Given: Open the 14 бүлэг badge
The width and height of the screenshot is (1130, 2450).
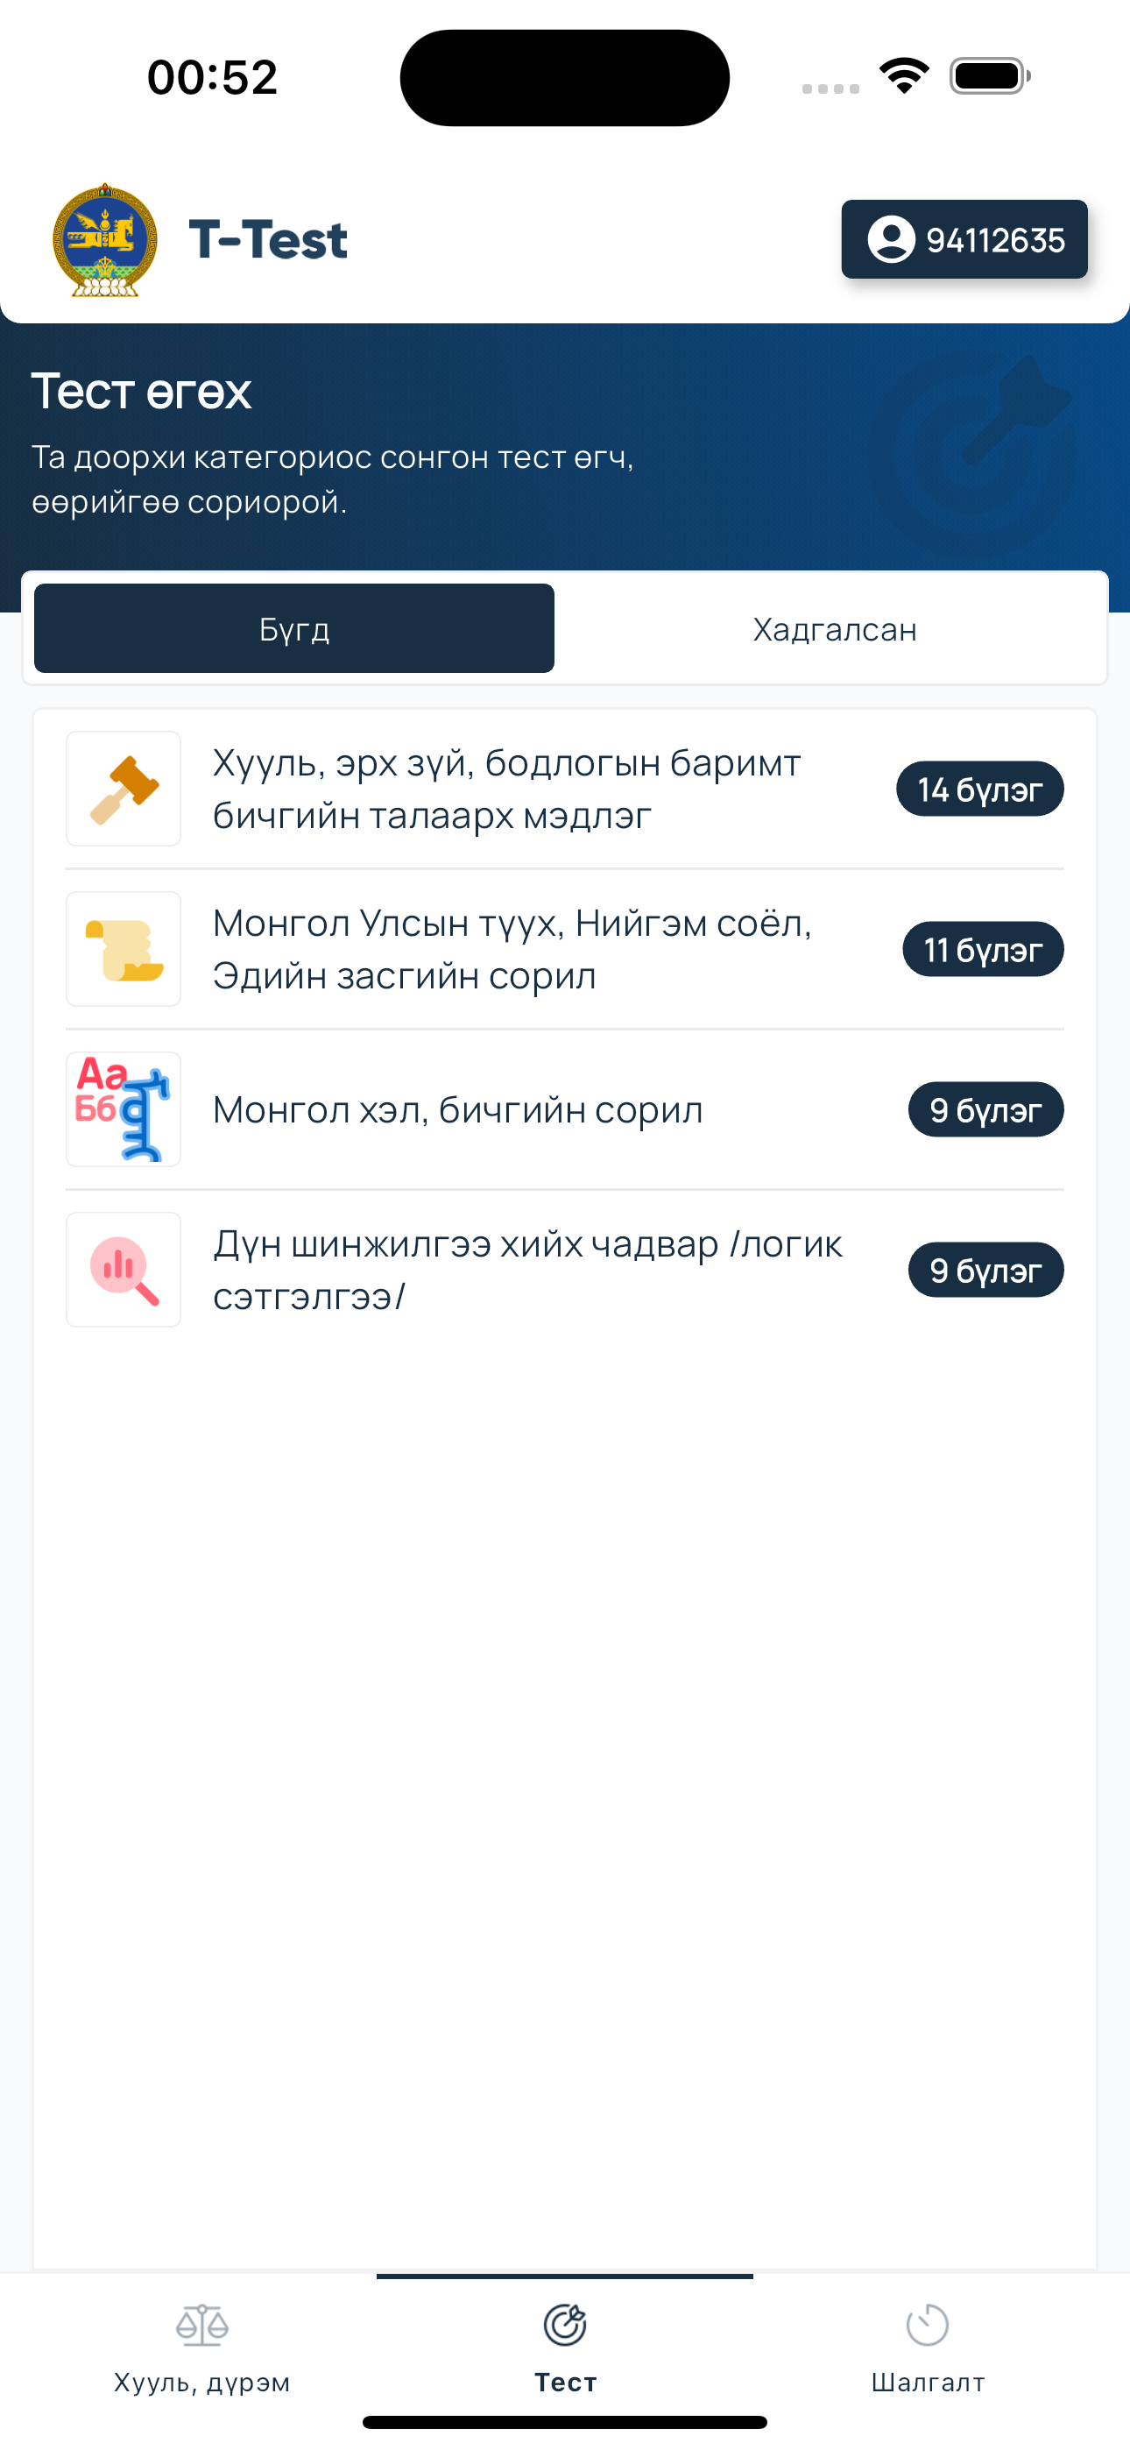Looking at the screenshot, I should pyautogui.click(x=979, y=789).
